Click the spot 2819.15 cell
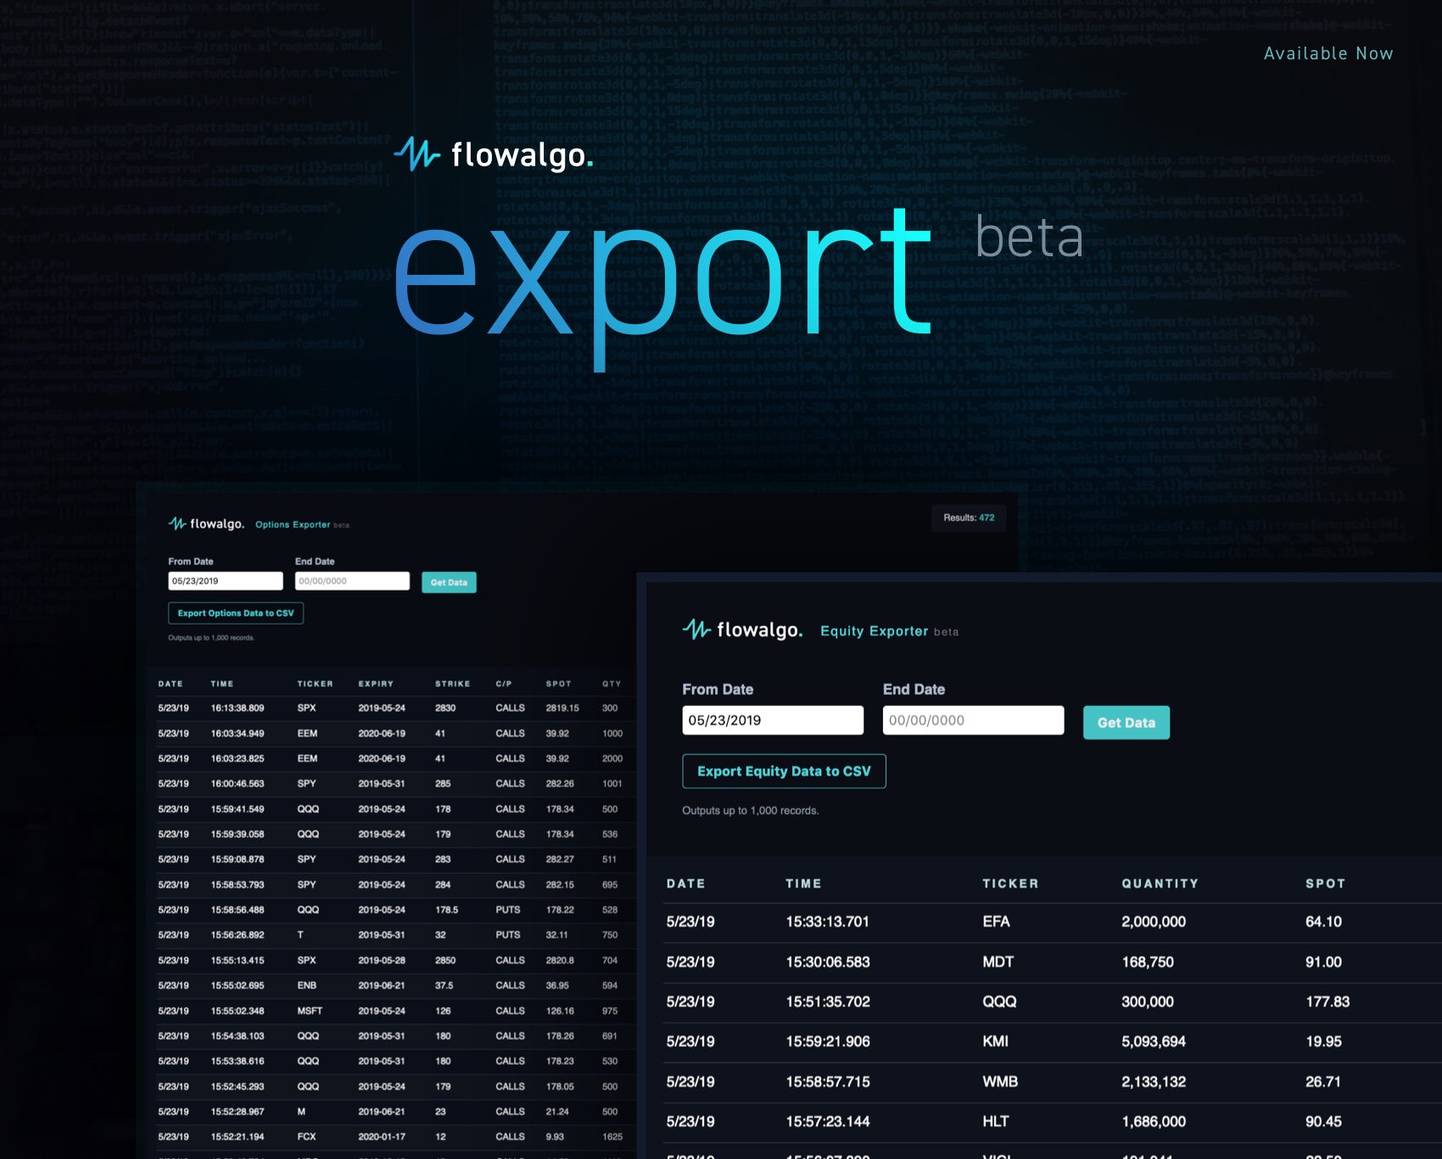 [562, 708]
